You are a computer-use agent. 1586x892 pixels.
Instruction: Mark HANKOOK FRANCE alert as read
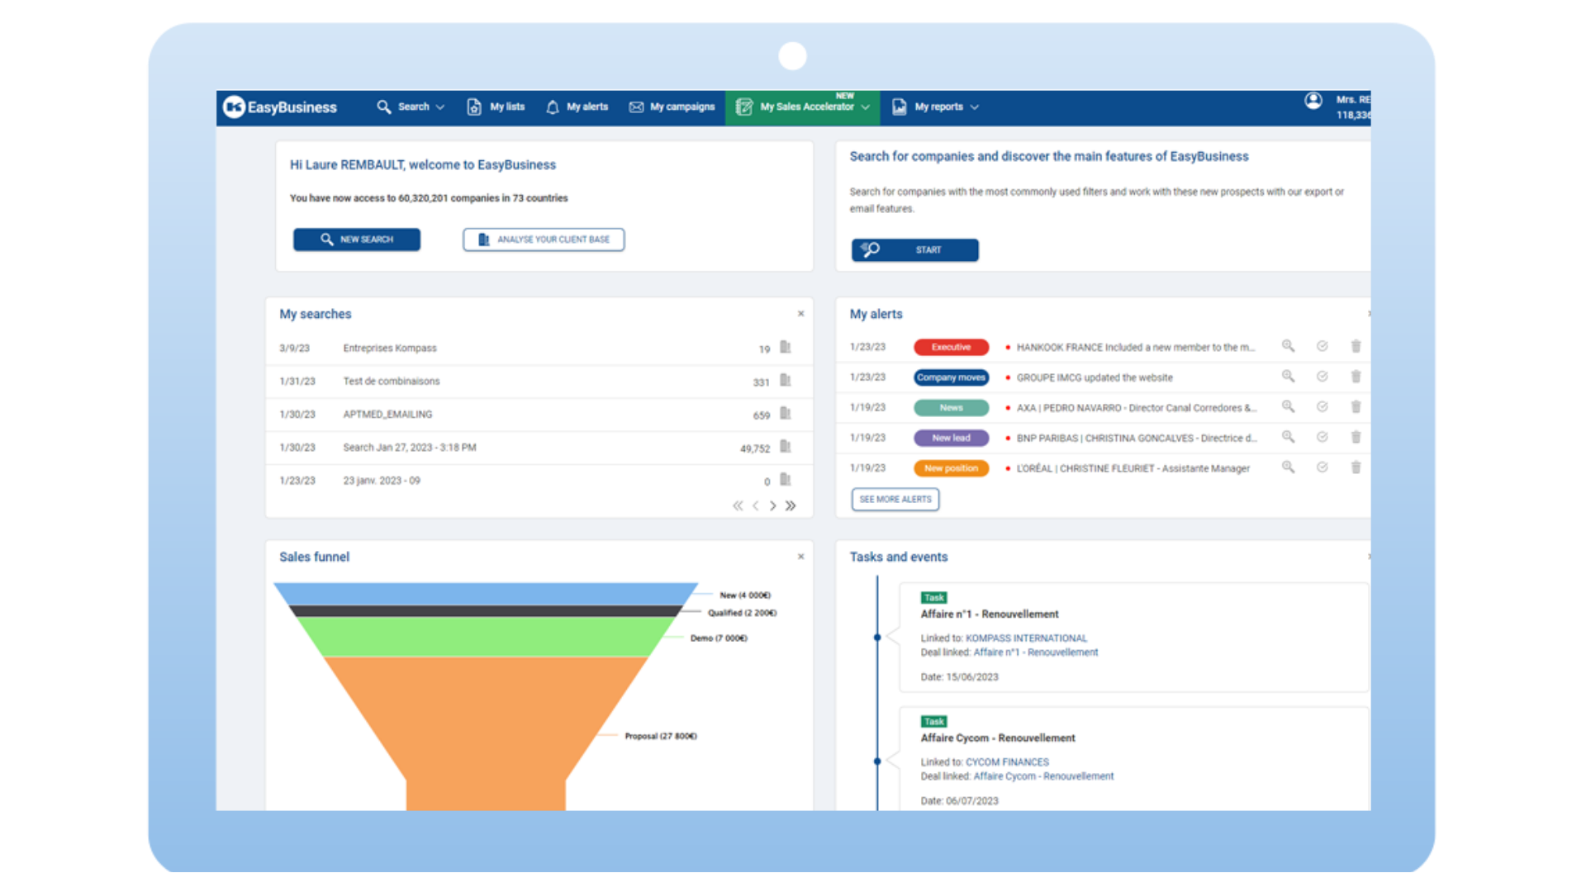(1322, 347)
